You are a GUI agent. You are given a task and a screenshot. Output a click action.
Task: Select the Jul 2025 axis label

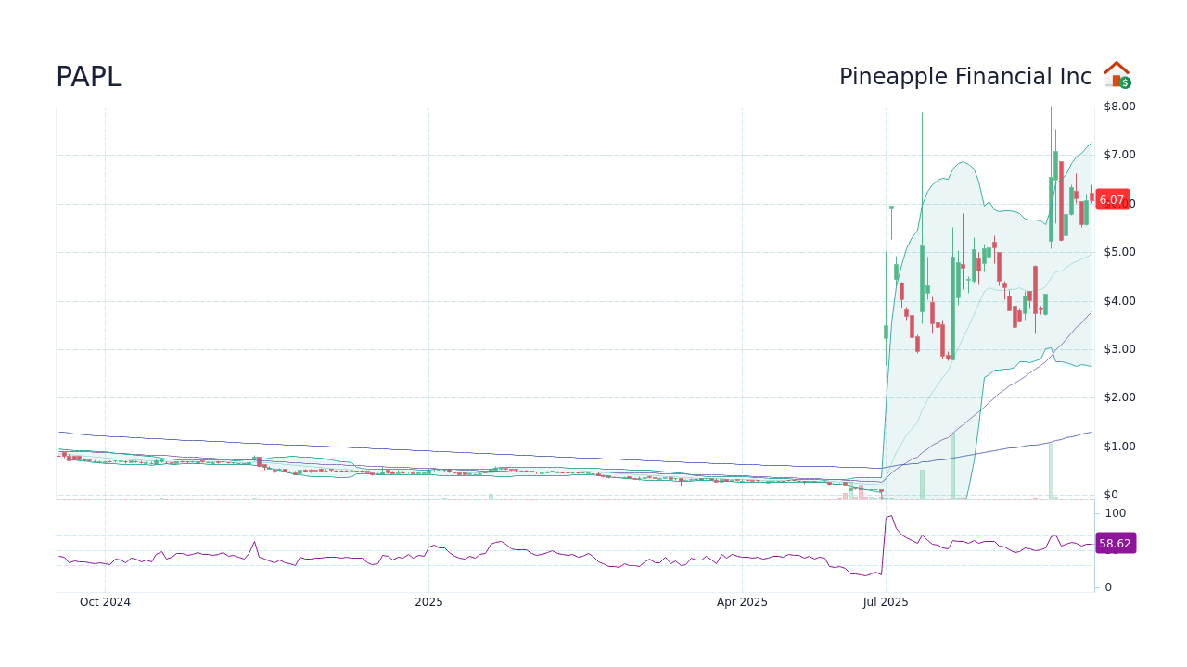887,601
